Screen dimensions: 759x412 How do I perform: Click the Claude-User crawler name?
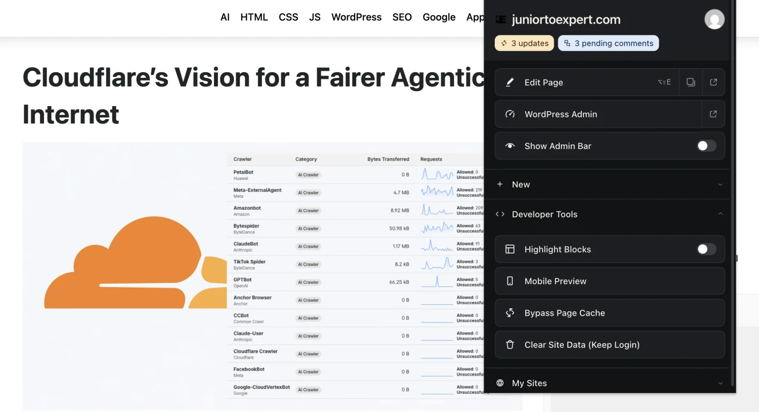tap(248, 334)
